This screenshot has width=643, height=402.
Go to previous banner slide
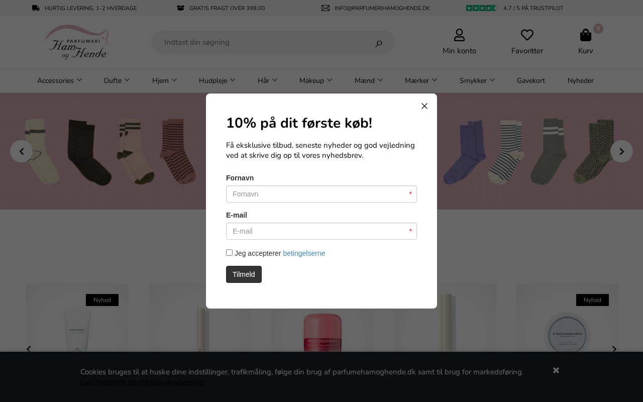pyautogui.click(x=22, y=151)
